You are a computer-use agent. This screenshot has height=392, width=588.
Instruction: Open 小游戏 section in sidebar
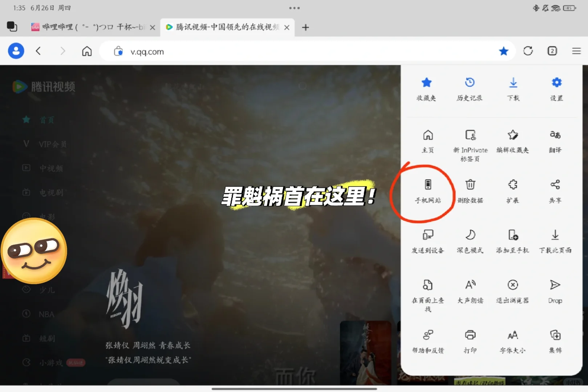(54, 362)
